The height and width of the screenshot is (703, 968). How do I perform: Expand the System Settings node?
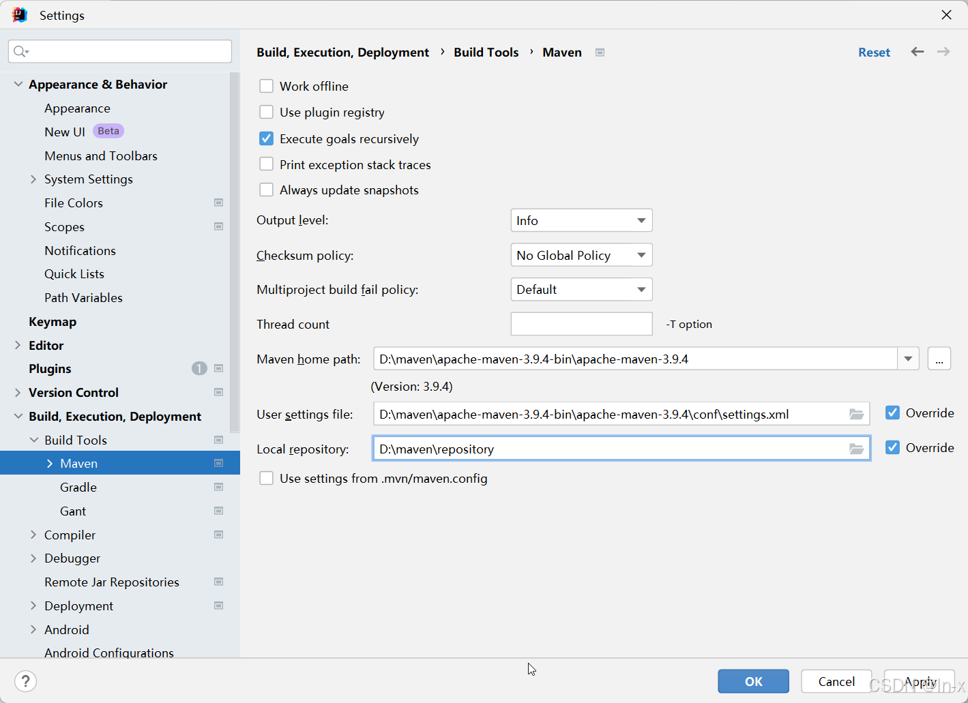pyautogui.click(x=33, y=179)
